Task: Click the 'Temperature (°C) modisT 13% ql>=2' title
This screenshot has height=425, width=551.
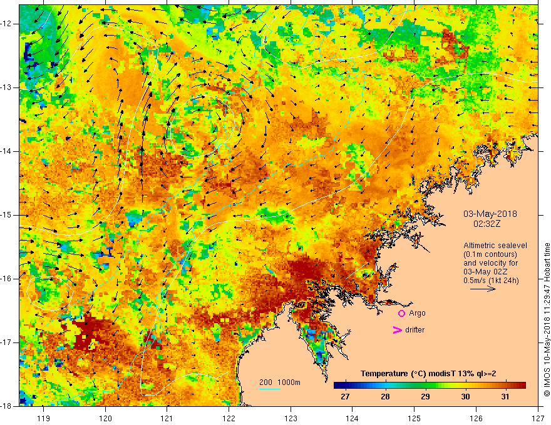Action: pos(428,374)
